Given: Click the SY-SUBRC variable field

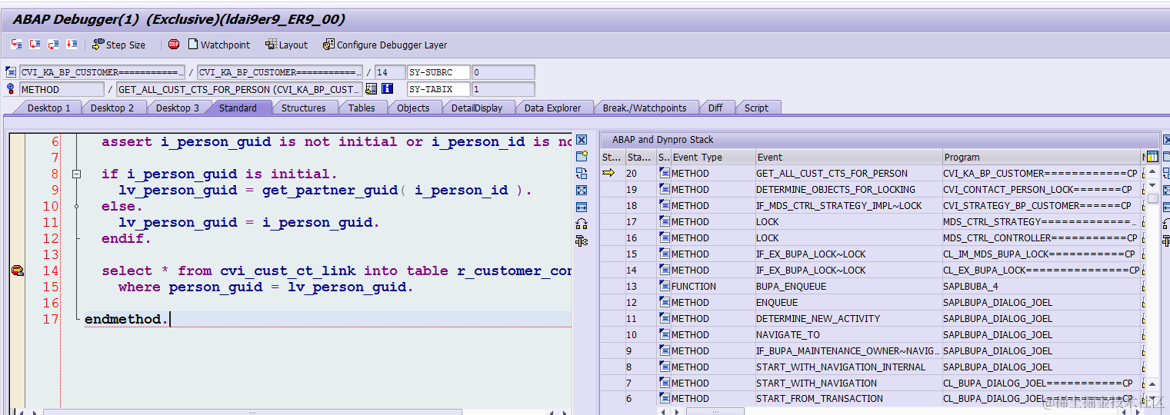Looking at the screenshot, I should (x=438, y=72).
